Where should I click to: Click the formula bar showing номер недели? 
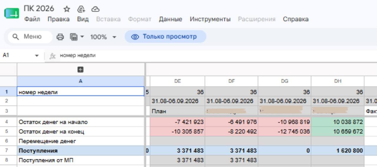(x=218, y=55)
